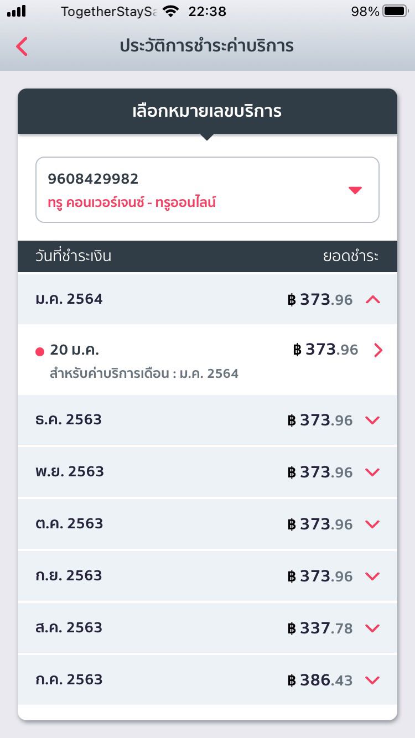The image size is (415, 738).
Task: Collapse the ม.ค. 2564 payment row
Action: [373, 300]
